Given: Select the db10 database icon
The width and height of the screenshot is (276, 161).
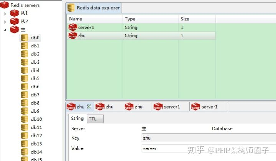Looking at the screenshot, I should coord(25,119).
